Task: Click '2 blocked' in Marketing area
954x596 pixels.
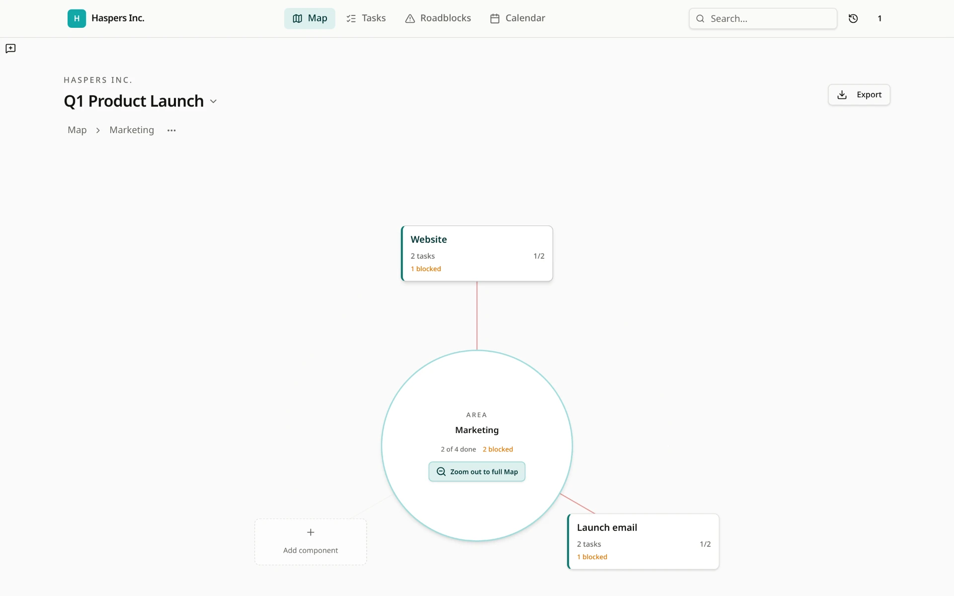Action: coord(497,449)
